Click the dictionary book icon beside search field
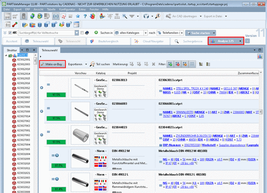267x193 pixels. pos(87,33)
